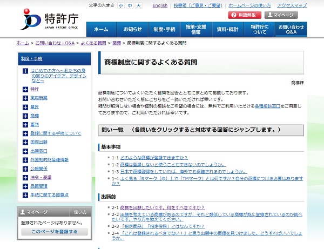Go to 商標 breadcrumb link
This screenshot has width=324, height=249.
pos(117,43)
